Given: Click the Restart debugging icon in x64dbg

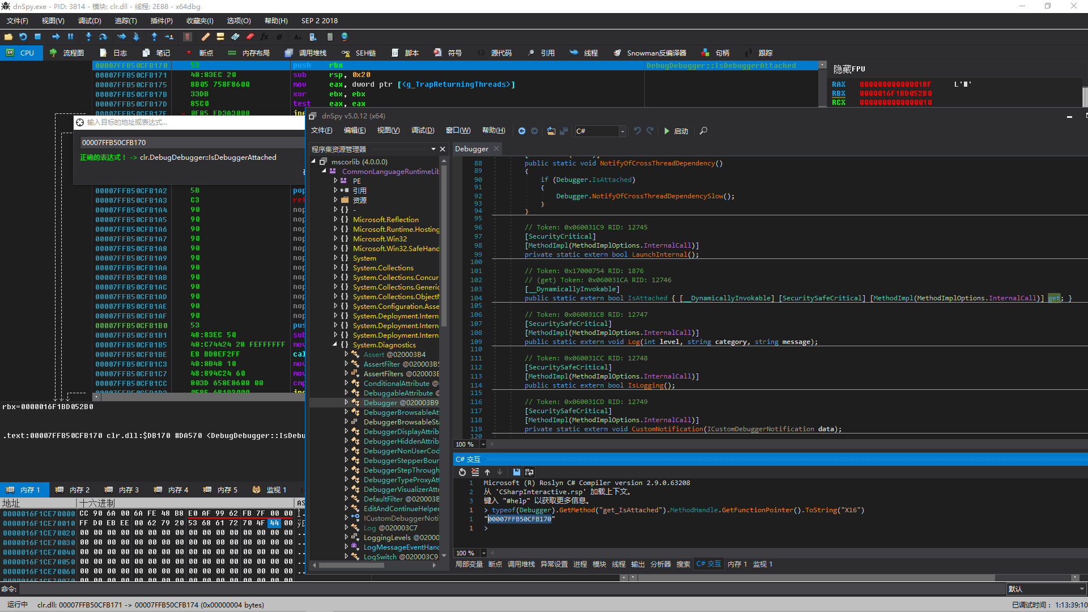Looking at the screenshot, I should (x=23, y=37).
